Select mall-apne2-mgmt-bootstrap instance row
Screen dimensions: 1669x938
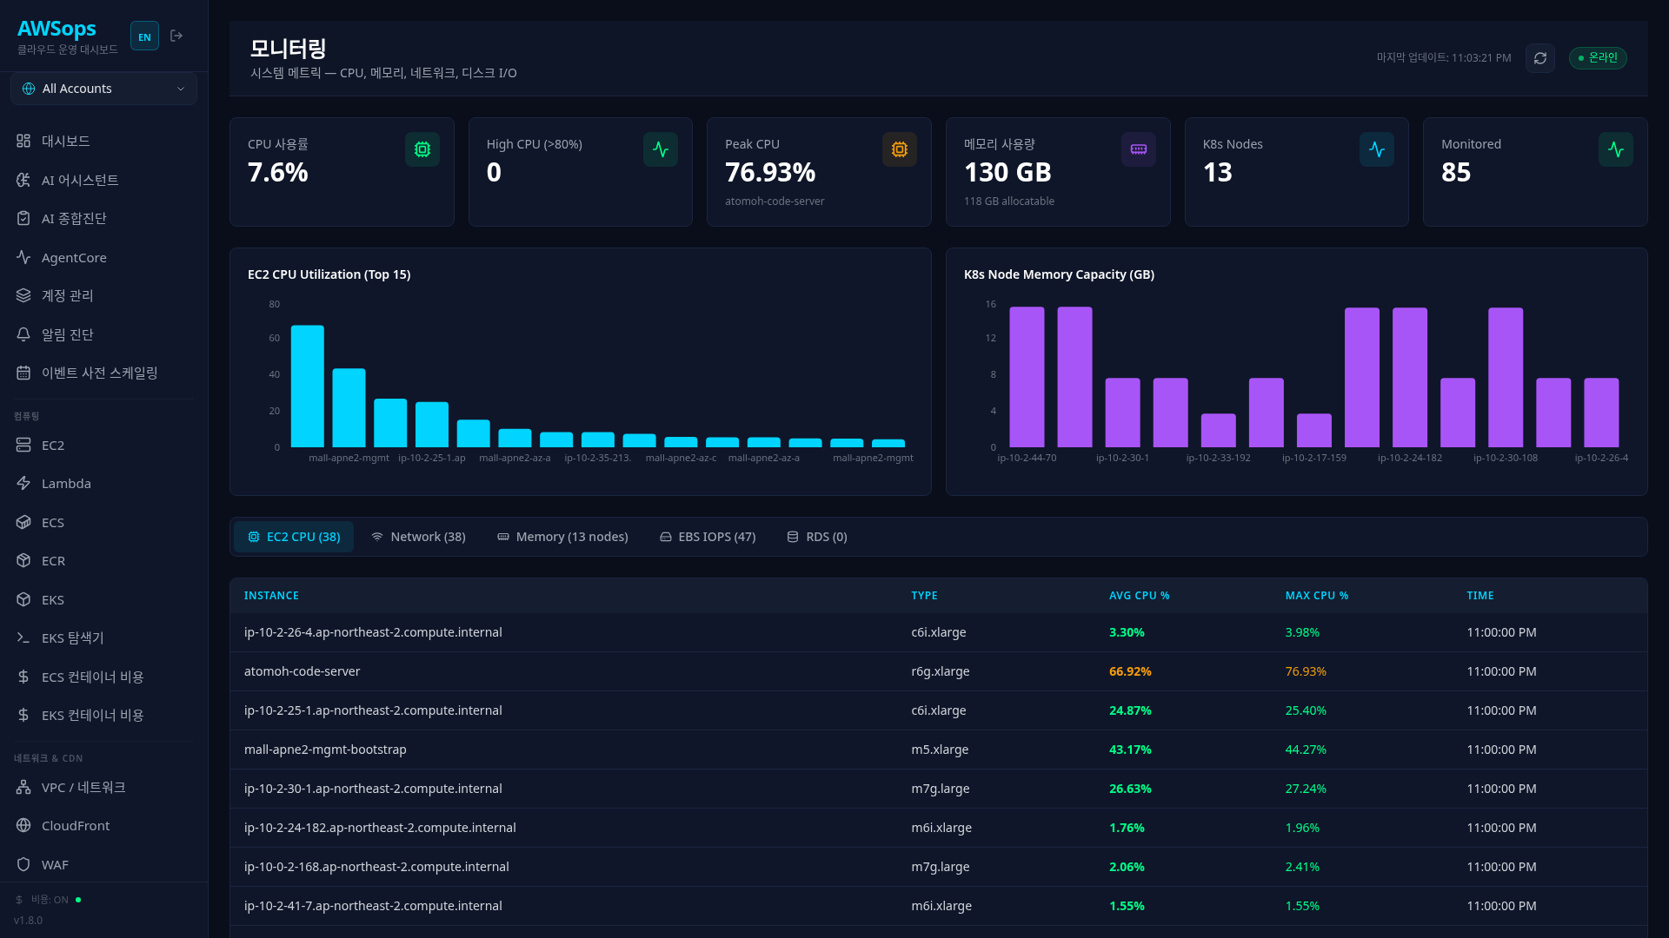[939, 750]
